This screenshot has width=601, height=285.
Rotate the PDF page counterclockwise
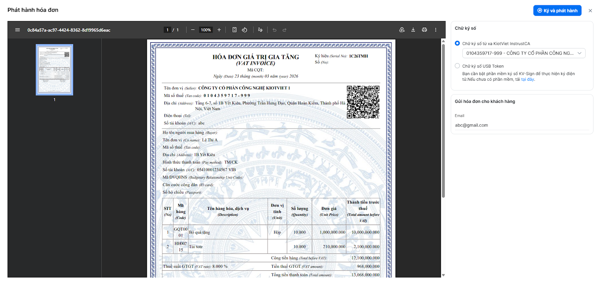(x=245, y=30)
